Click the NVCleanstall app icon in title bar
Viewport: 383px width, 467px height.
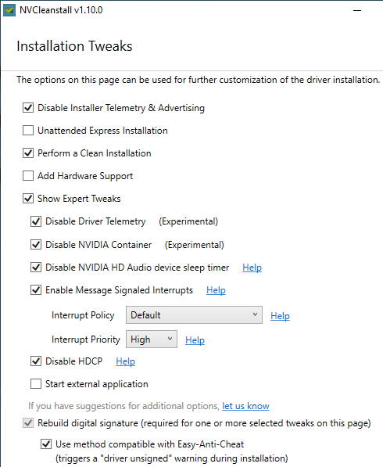click(x=9, y=10)
